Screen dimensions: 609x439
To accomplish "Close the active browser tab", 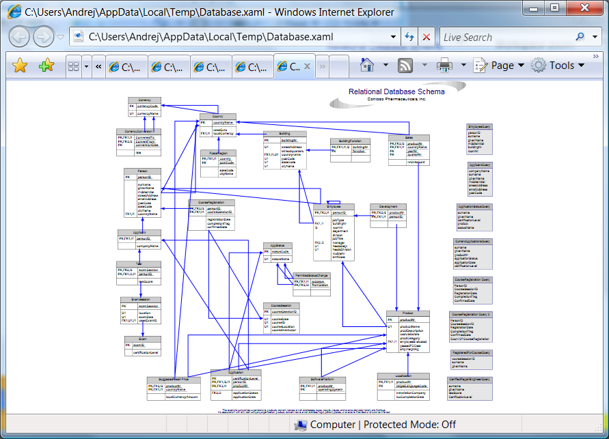I will pyautogui.click(x=308, y=66).
